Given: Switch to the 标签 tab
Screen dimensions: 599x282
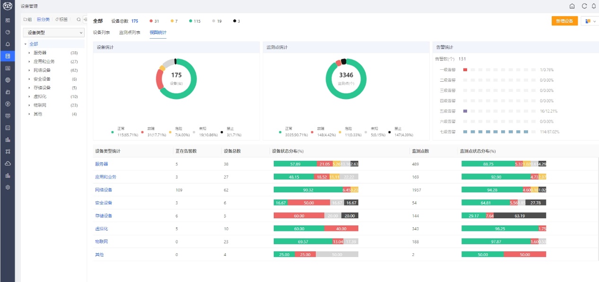Looking at the screenshot, I should (61, 20).
